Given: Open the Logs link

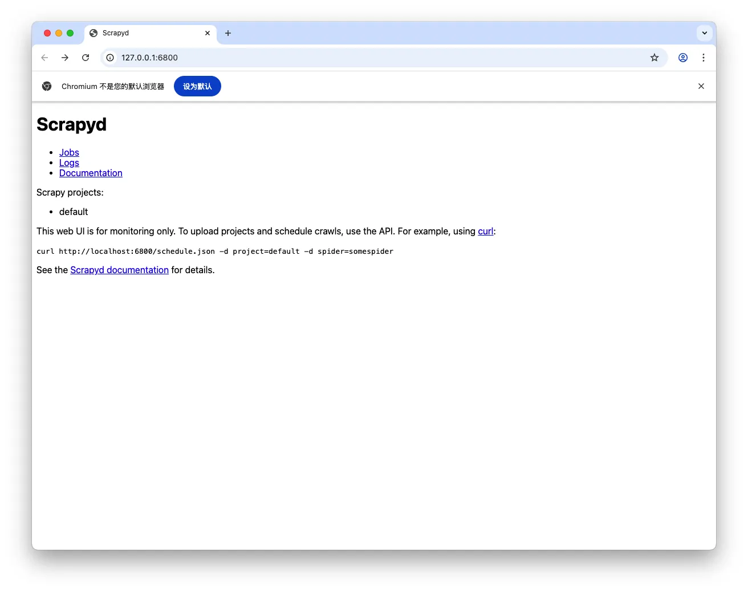Looking at the screenshot, I should tap(69, 163).
